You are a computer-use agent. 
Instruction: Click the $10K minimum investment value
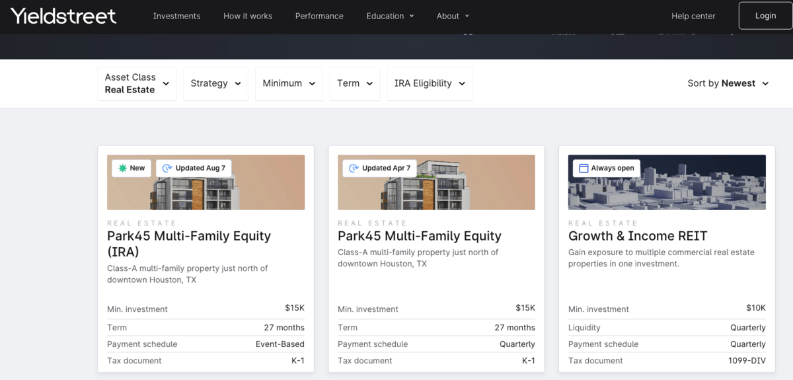[756, 308]
